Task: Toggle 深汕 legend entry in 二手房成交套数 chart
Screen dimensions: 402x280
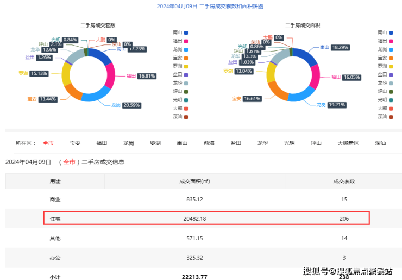Action: coord(178,117)
